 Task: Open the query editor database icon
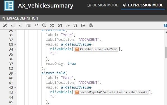tap(91, 25)
